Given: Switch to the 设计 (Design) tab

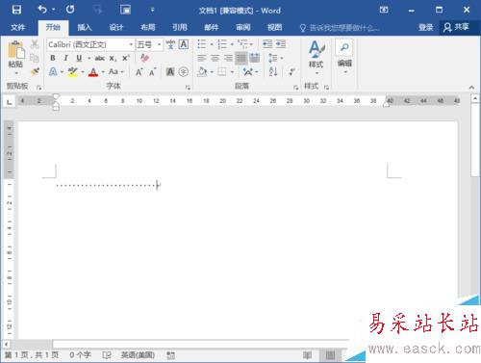Looking at the screenshot, I should (116, 27).
